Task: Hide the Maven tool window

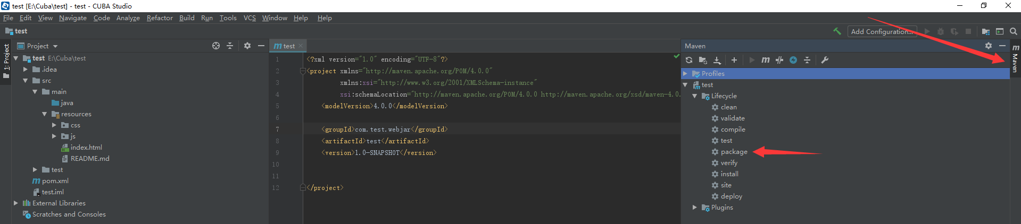Action: pyautogui.click(x=1002, y=46)
